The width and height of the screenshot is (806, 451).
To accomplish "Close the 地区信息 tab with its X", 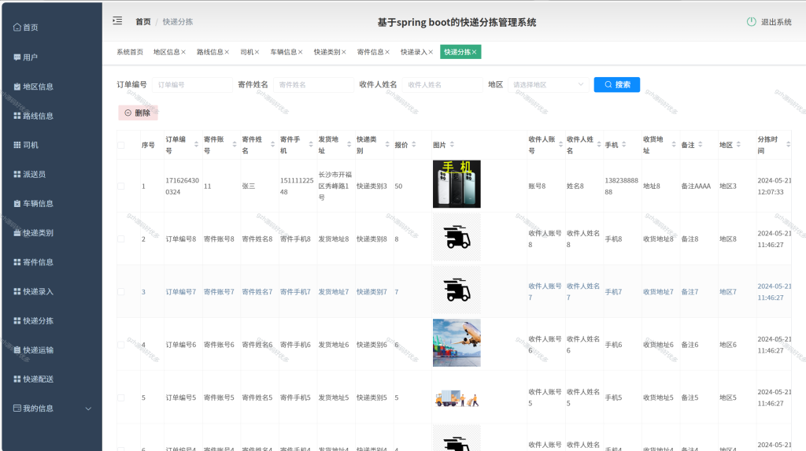I will [183, 52].
